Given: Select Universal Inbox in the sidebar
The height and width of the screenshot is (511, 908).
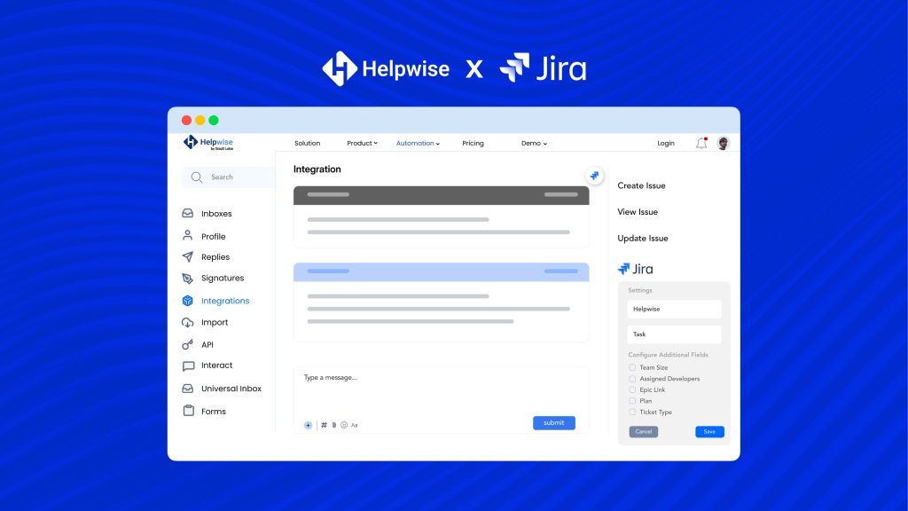Looking at the screenshot, I should pos(231,389).
